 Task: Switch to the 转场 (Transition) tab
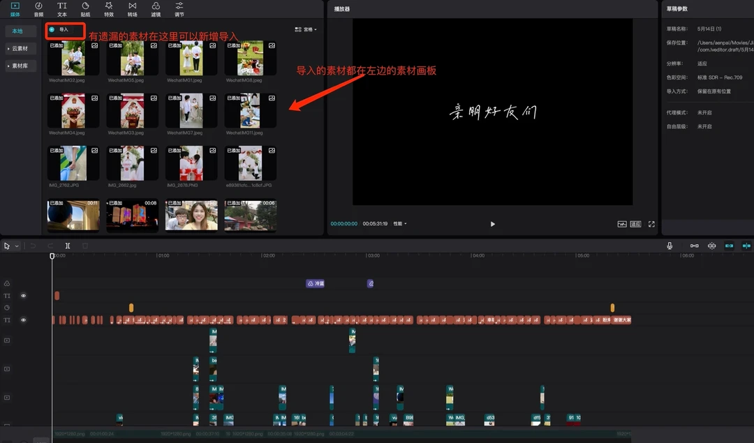132,8
